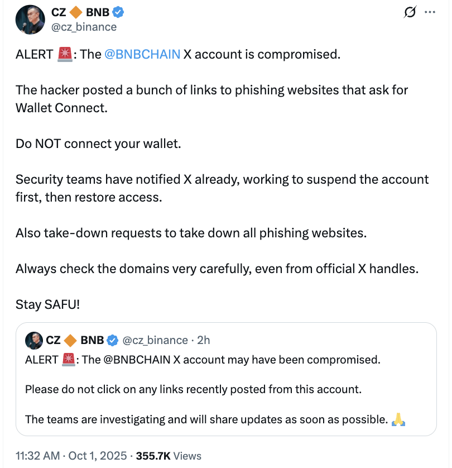Open the three-dot more options menu
The image size is (452, 468).
pyautogui.click(x=430, y=12)
